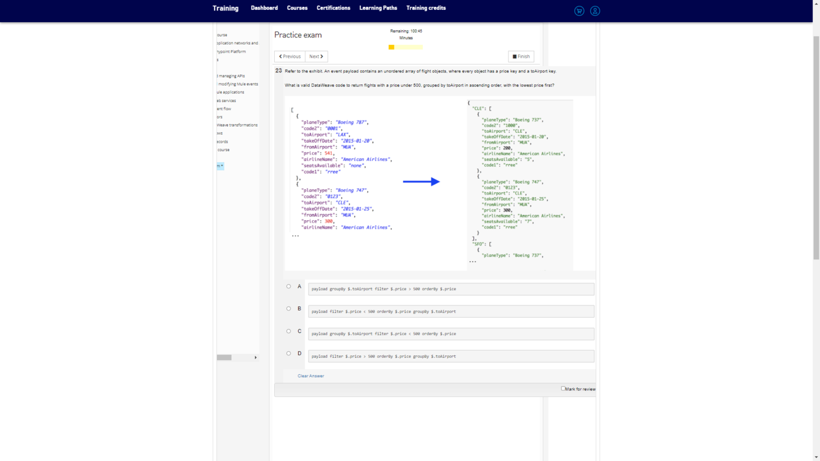Open the Training credits menu item
This screenshot has height=461, width=820.
(426, 8)
